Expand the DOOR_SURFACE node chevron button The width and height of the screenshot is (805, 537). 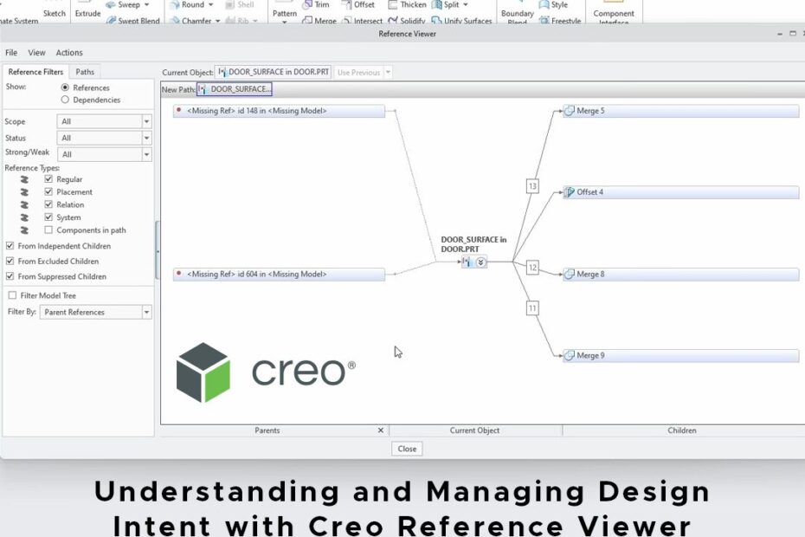[480, 262]
